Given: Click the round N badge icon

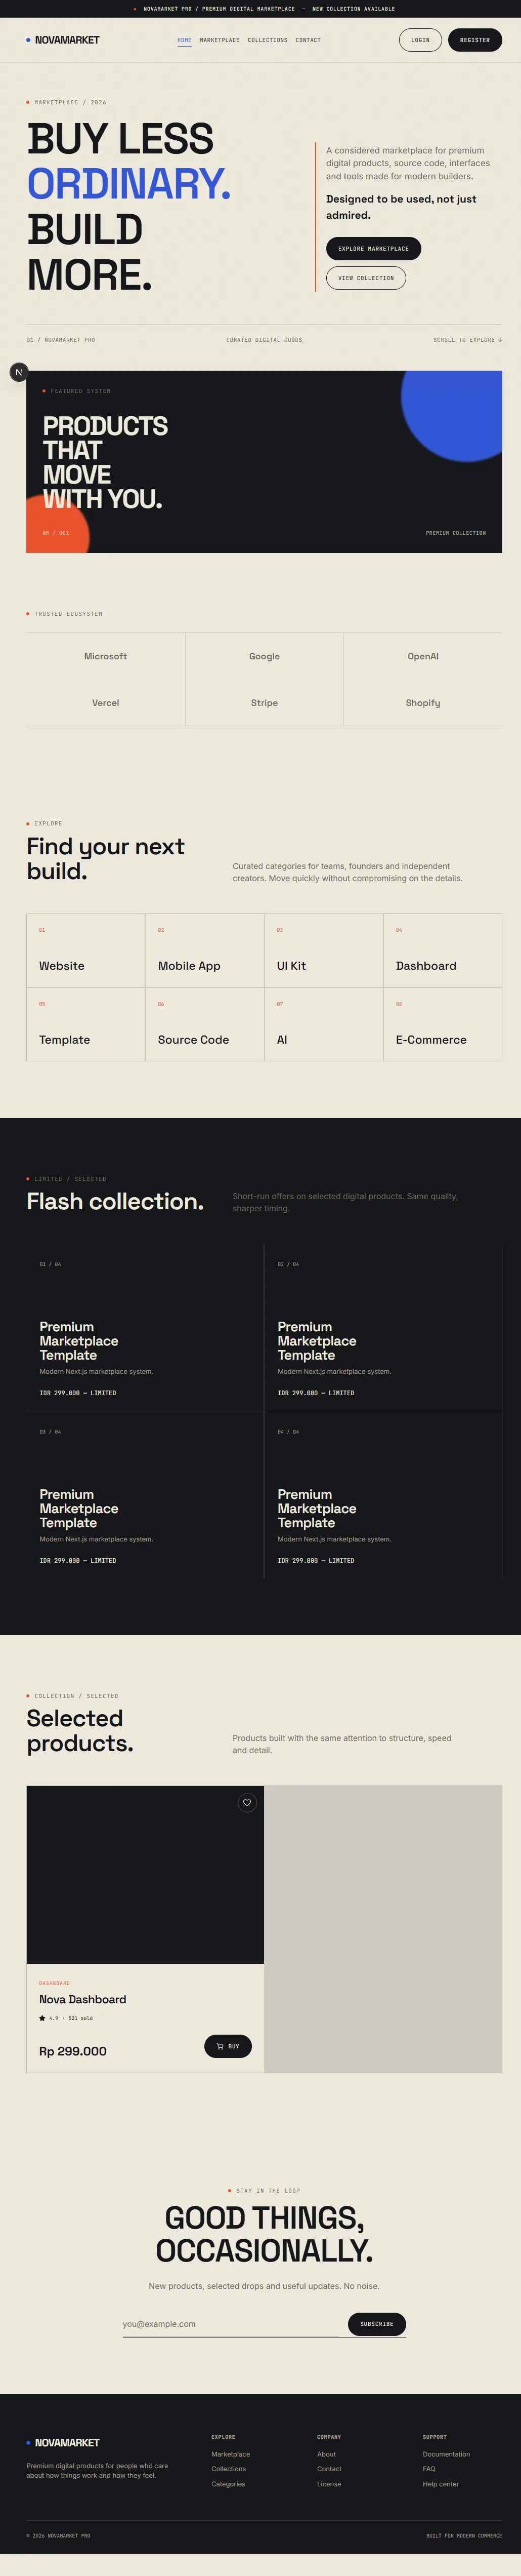Looking at the screenshot, I should [19, 372].
